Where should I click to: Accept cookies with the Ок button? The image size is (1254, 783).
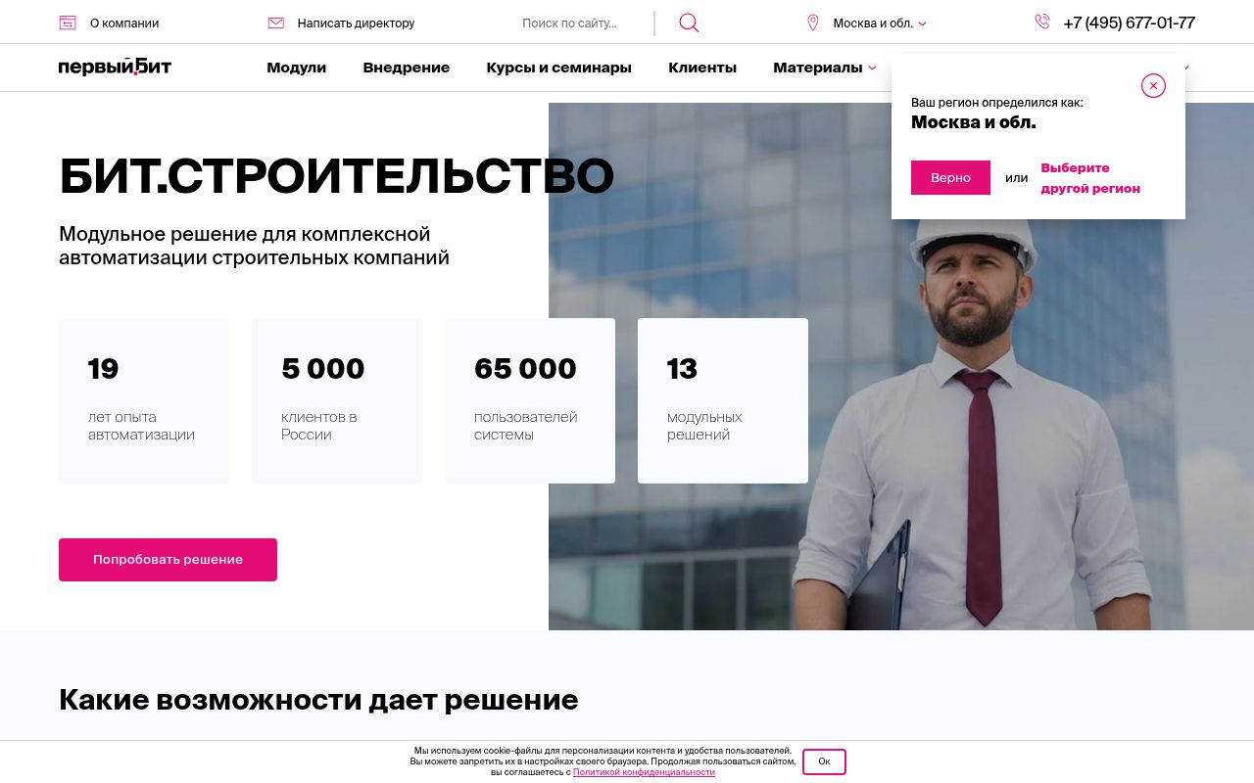824,761
